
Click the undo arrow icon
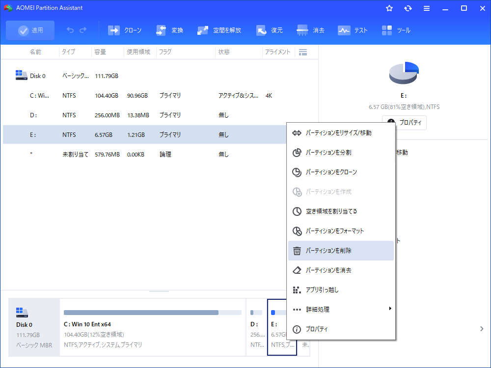click(x=70, y=30)
